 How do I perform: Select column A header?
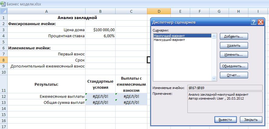point(46,11)
